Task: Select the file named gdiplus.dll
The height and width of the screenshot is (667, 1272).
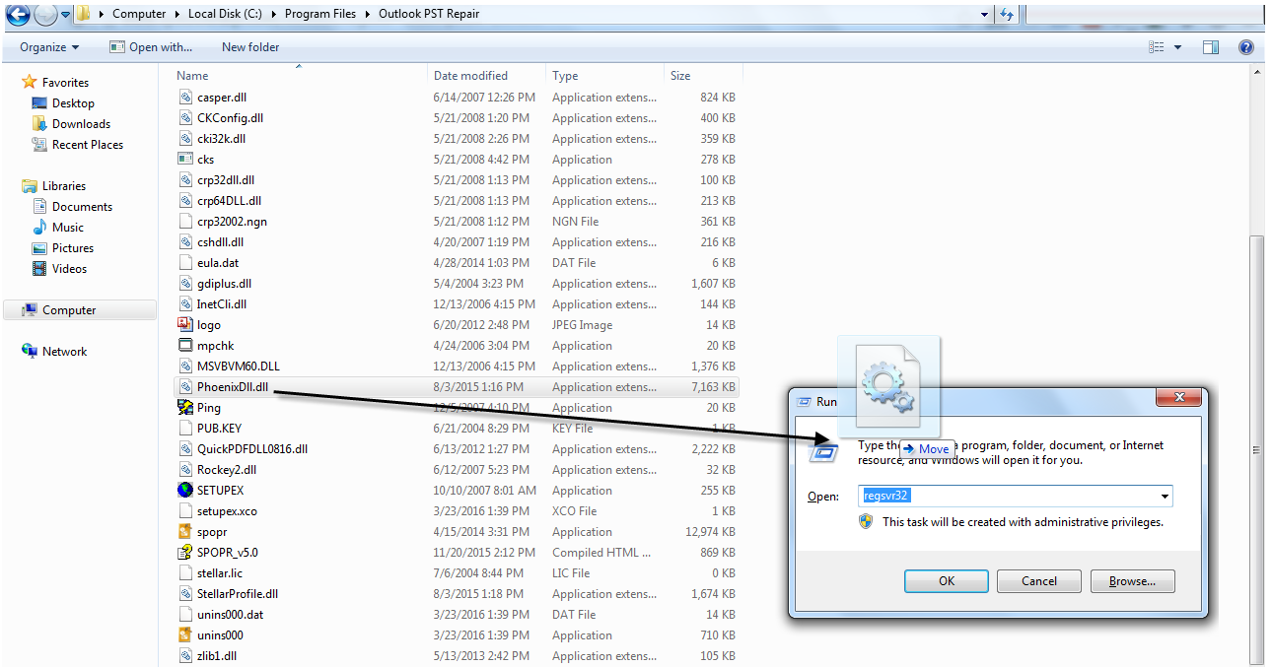Action: 224,284
